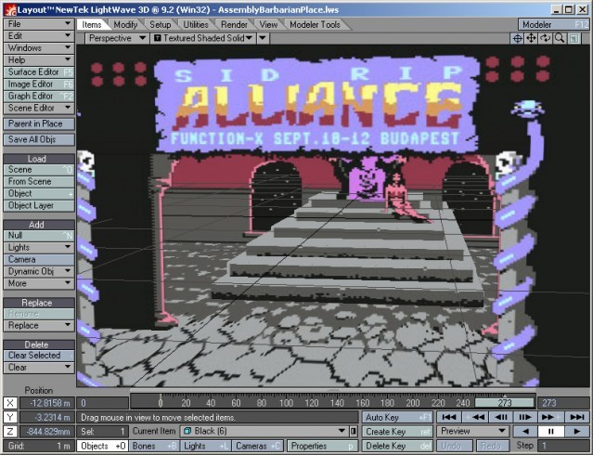This screenshot has width=593, height=455.
Task: Click the viewport move (pan) icon
Action: [x=532, y=39]
